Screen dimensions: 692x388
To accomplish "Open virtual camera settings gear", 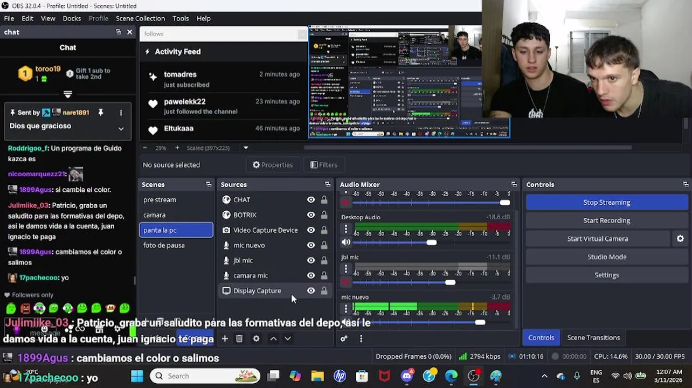I will (x=680, y=239).
